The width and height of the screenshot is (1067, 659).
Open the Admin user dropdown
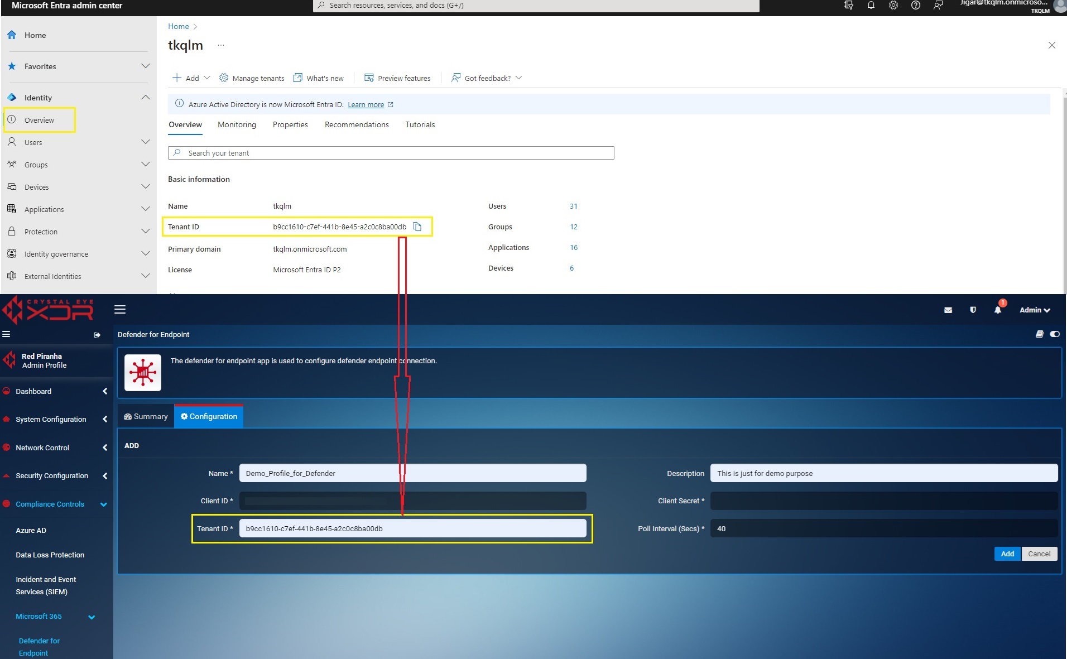(1035, 310)
